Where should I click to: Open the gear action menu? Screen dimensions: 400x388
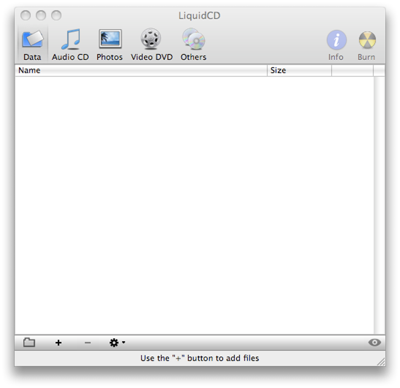click(x=117, y=343)
